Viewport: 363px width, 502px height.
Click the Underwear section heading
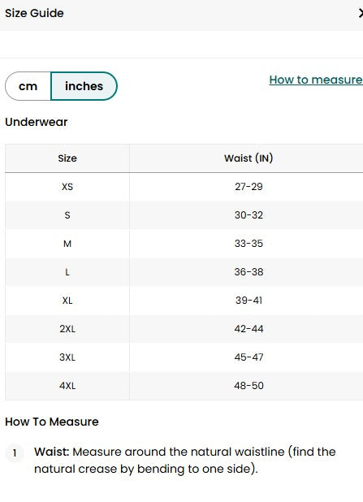(x=37, y=122)
